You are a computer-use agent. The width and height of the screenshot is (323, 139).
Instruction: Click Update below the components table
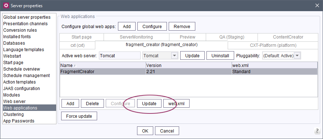tap(149, 103)
